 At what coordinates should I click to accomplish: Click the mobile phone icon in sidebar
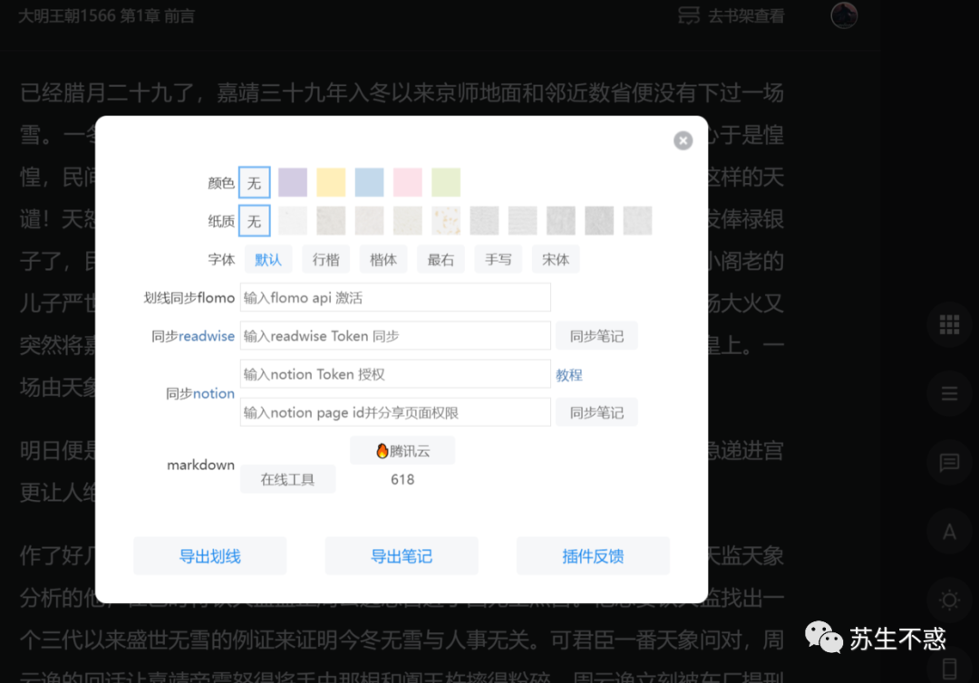(x=950, y=669)
